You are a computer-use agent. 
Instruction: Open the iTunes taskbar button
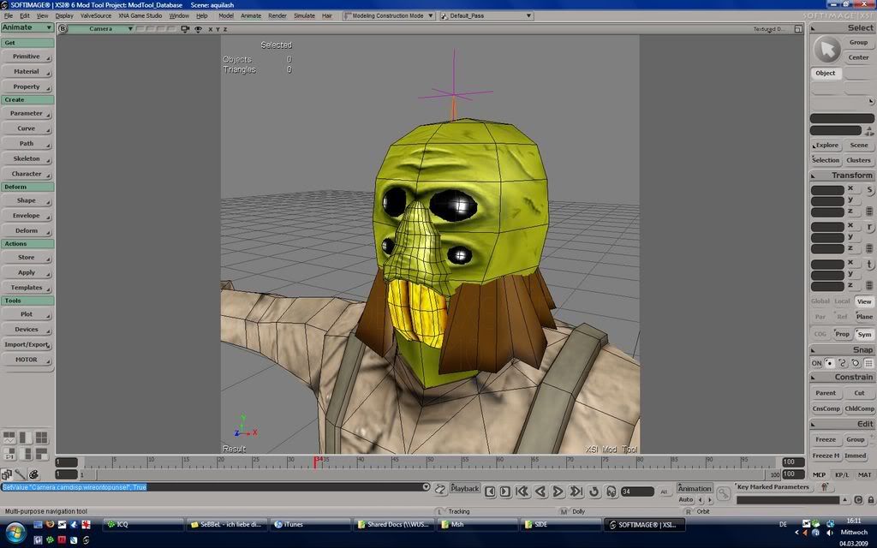coord(310,525)
